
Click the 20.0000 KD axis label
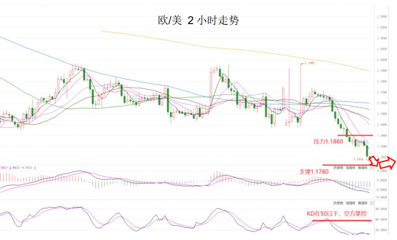pos(381,230)
